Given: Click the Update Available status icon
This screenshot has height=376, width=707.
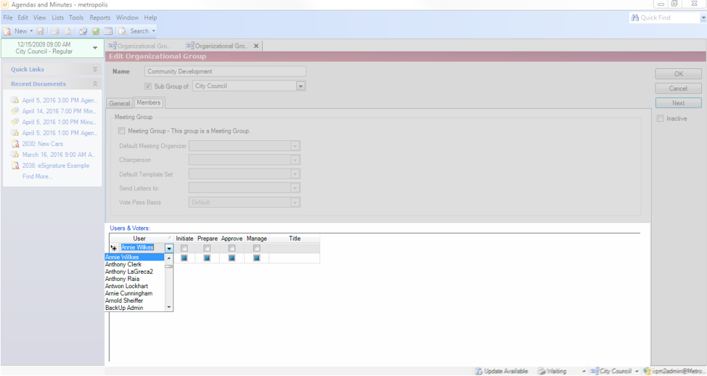Looking at the screenshot, I should pyautogui.click(x=478, y=371).
